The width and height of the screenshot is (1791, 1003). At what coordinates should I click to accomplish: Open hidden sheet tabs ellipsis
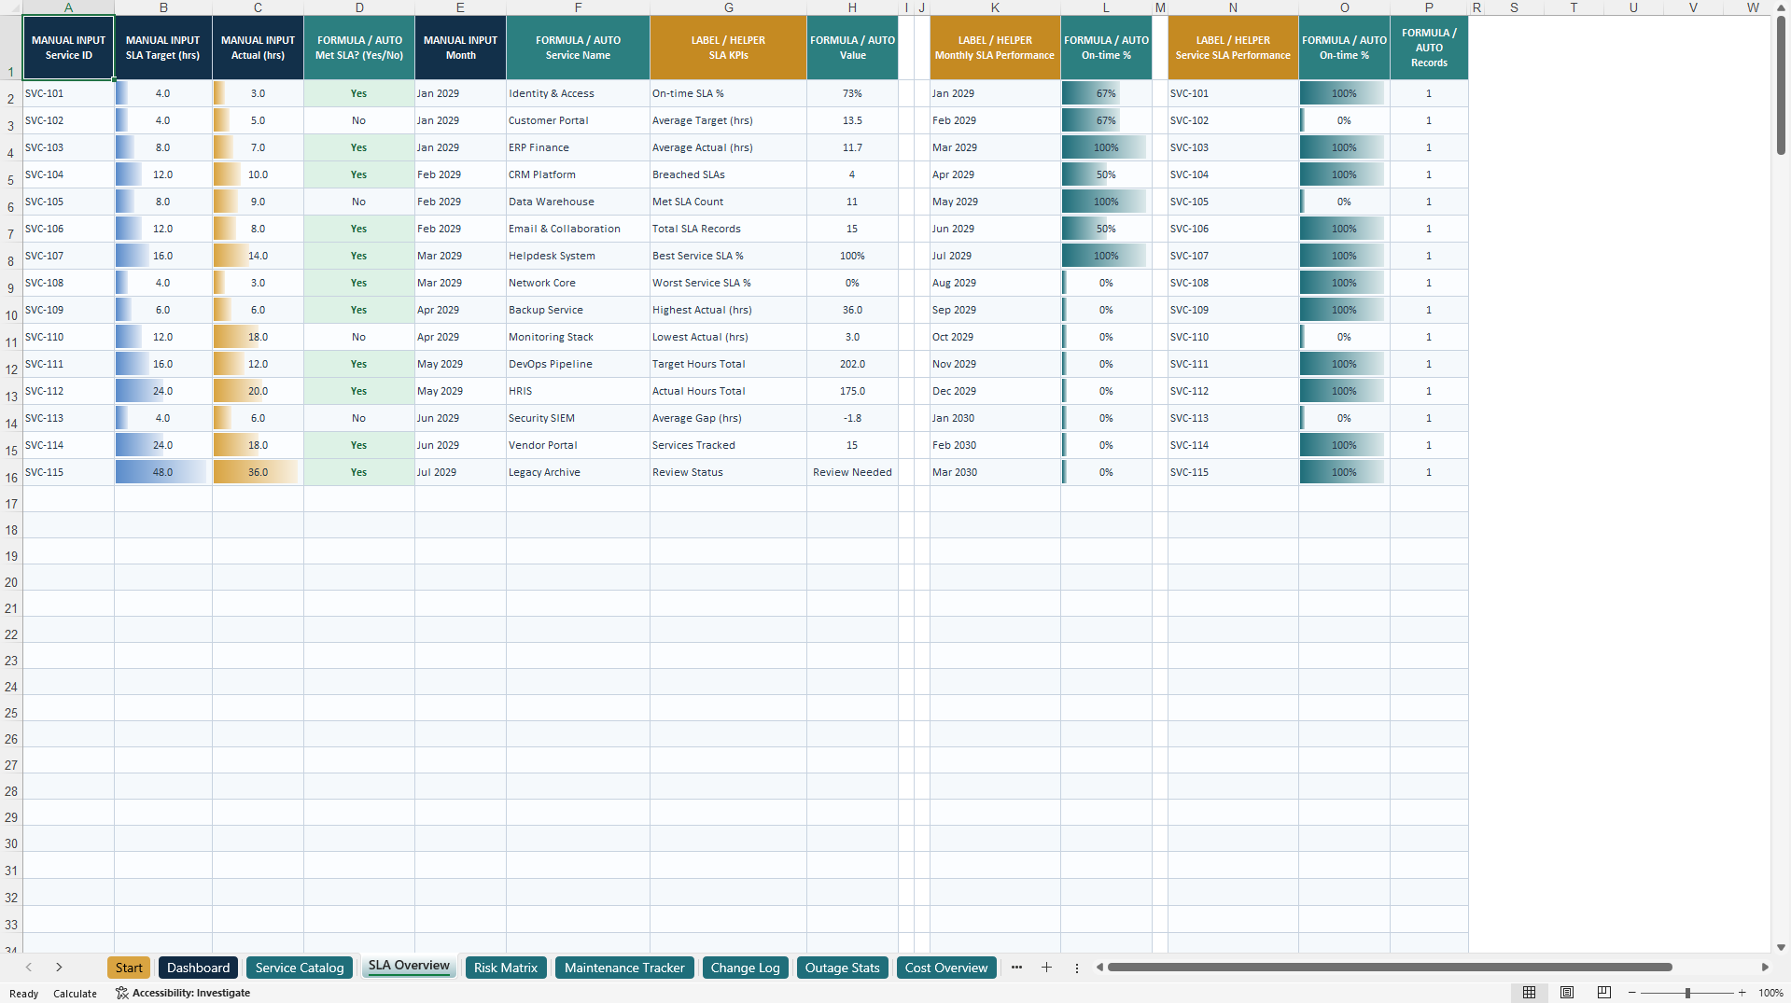1016,968
